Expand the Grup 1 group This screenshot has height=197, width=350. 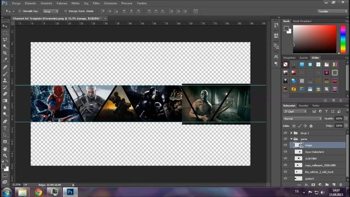[x=291, y=133]
